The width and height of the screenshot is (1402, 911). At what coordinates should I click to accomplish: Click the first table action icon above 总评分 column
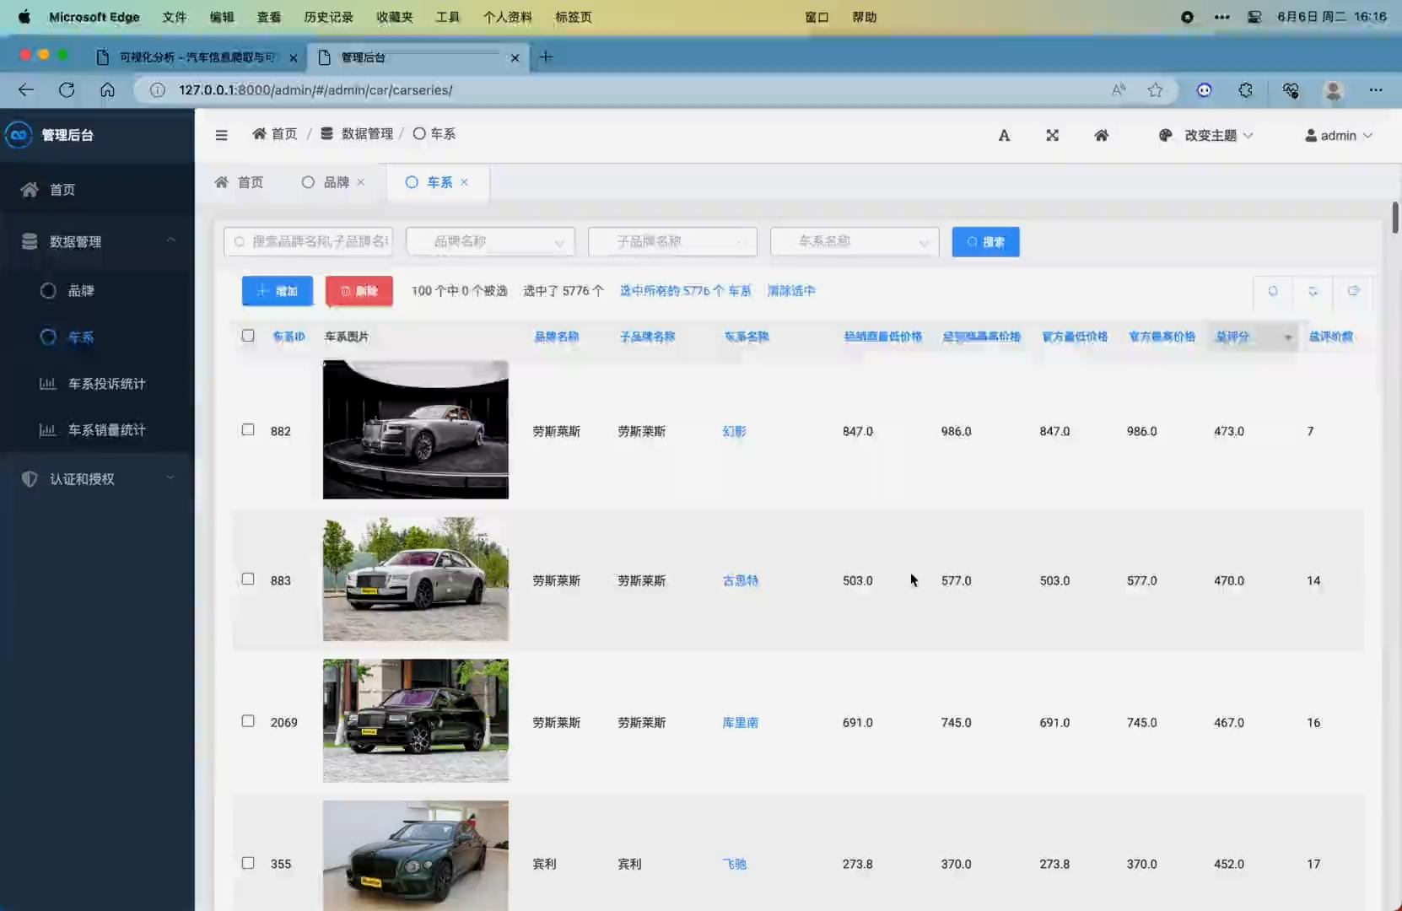pyautogui.click(x=1273, y=291)
